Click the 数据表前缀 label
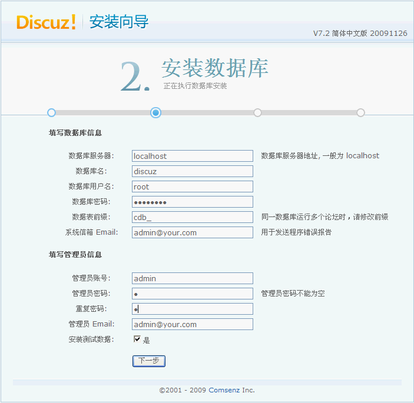Image resolution: width=414 pixels, height=403 pixels. coord(91,217)
